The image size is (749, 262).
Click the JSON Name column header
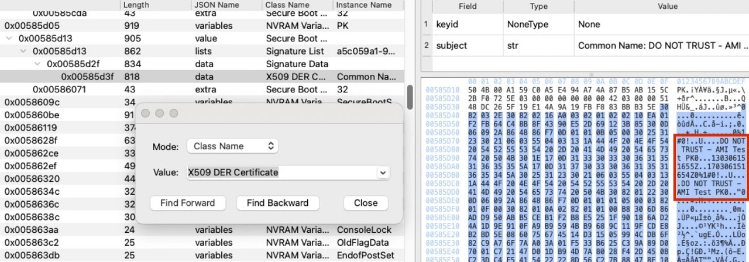pyautogui.click(x=225, y=5)
